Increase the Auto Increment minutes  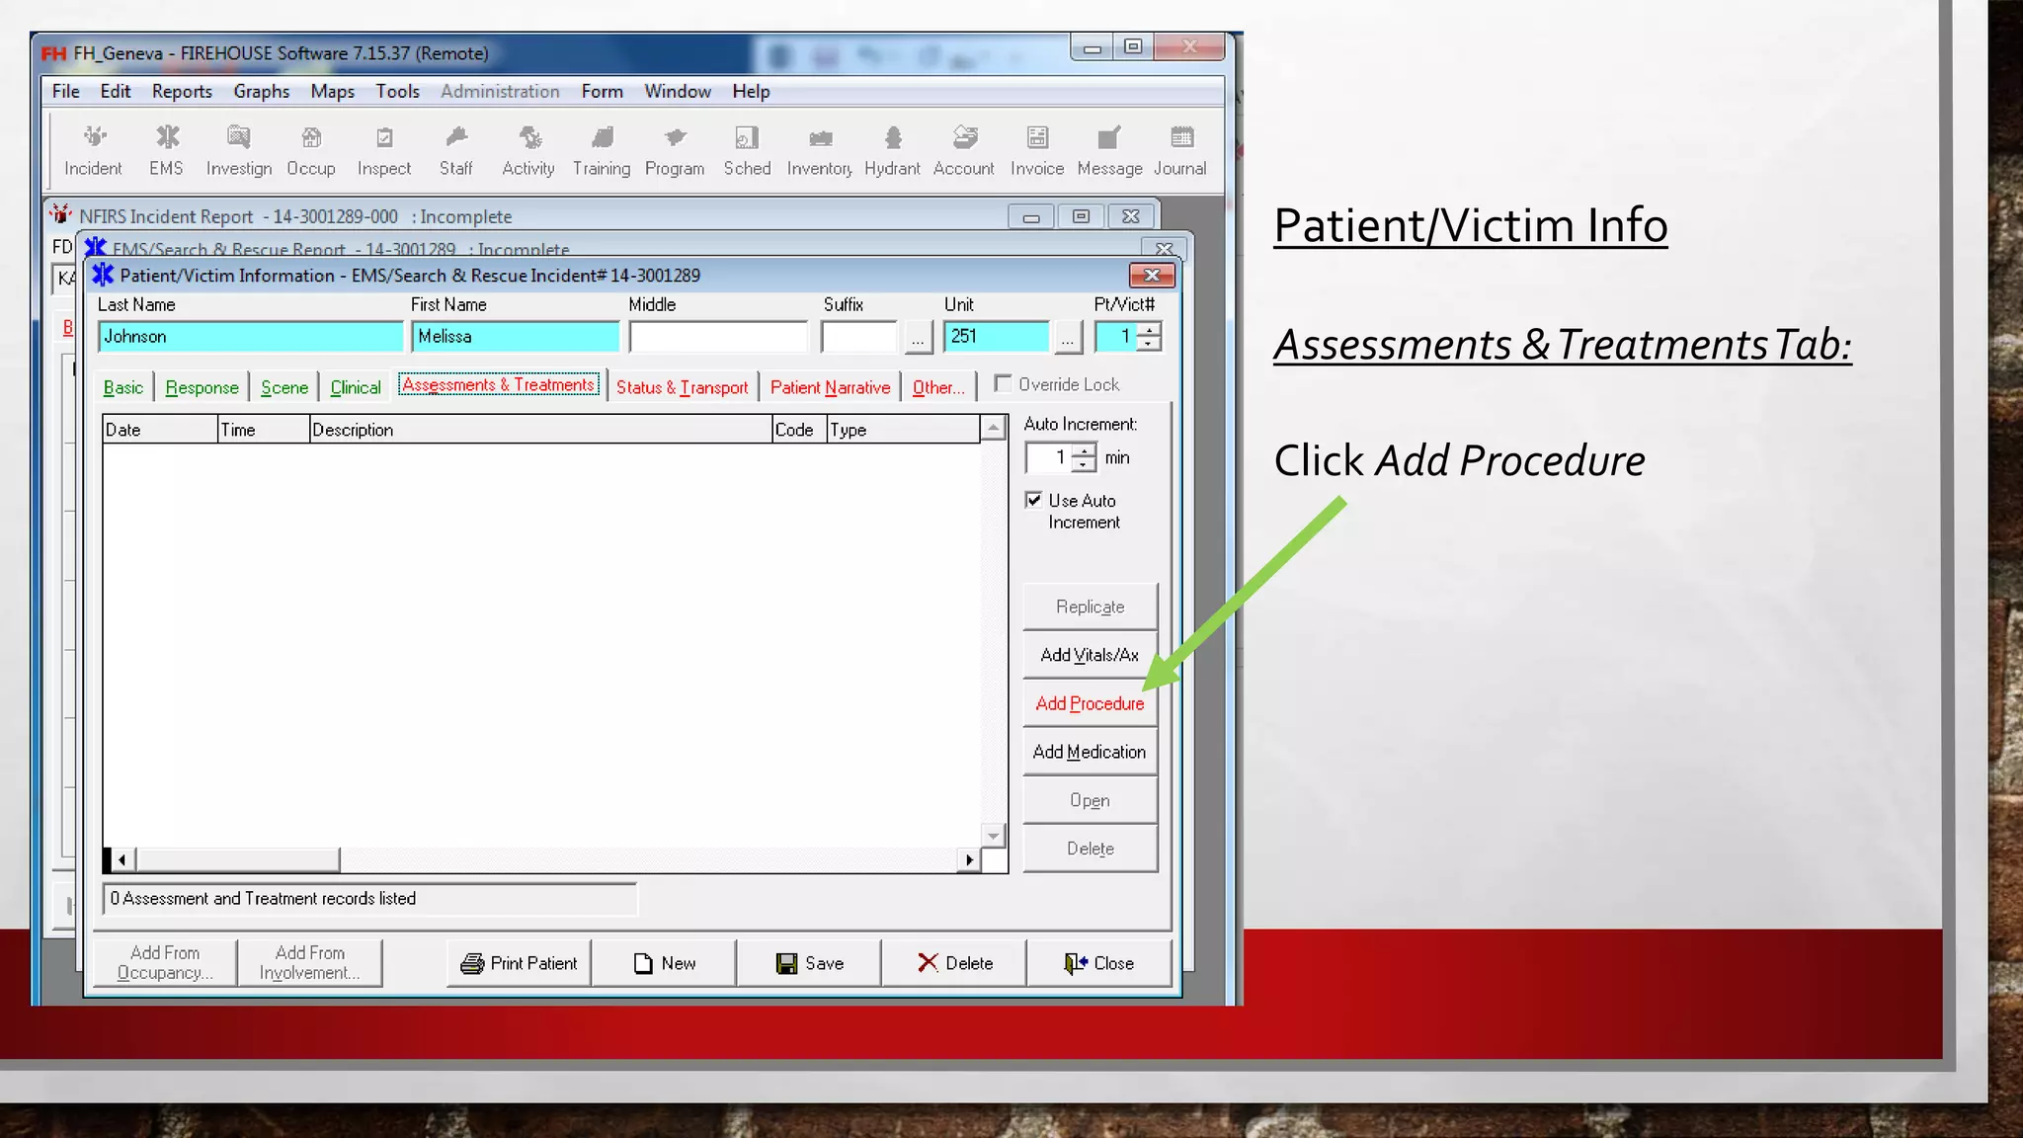(1085, 450)
